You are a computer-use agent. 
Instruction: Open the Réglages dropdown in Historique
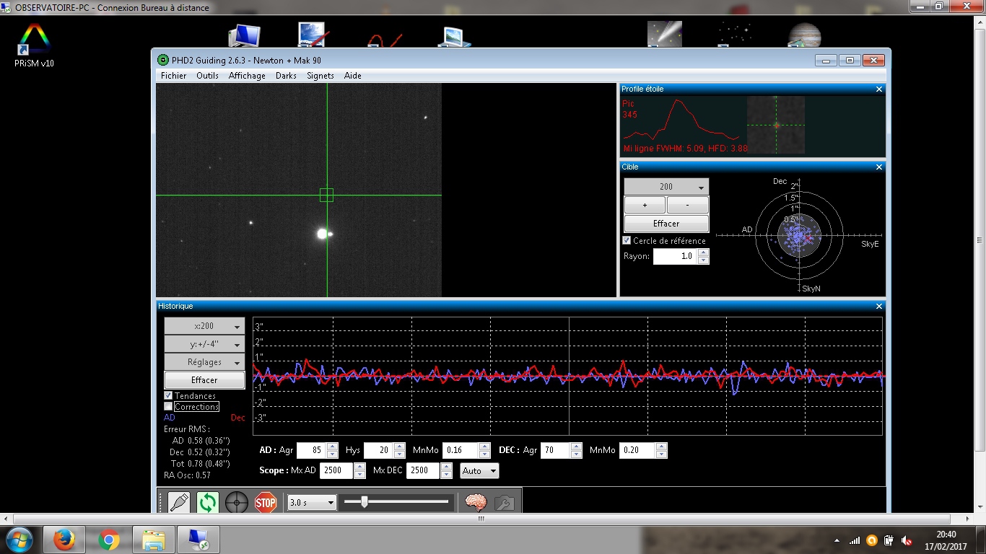point(204,362)
